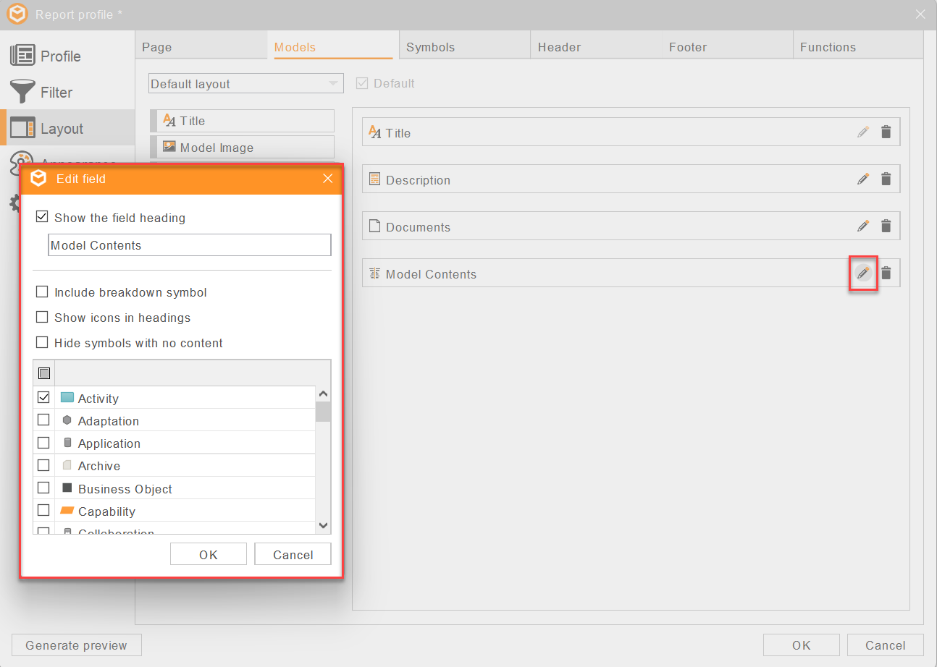
Task: Click the field heading text input
Action: coord(190,245)
